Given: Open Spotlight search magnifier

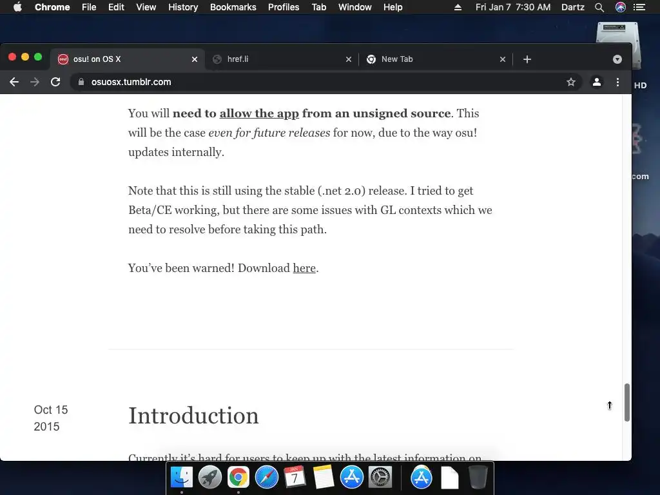Looking at the screenshot, I should tap(599, 7).
